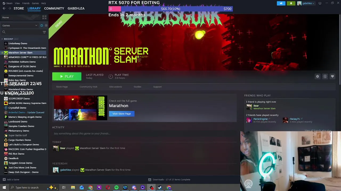Screen dimensions: 341x191
Task: Open the Guides link
Action: [137, 87]
